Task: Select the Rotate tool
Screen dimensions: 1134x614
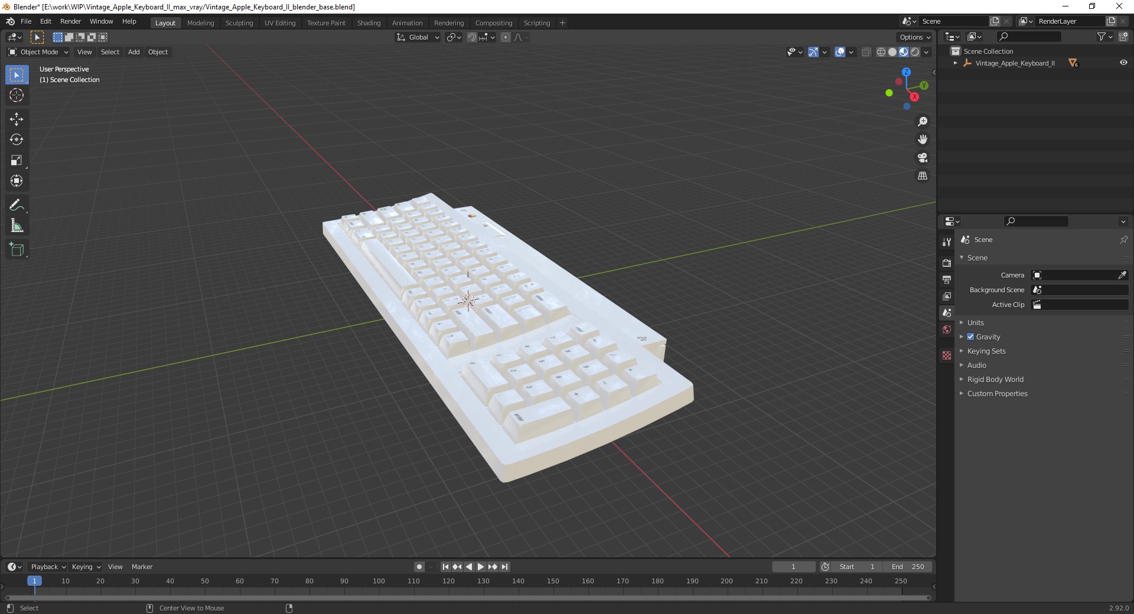Action: click(x=17, y=139)
